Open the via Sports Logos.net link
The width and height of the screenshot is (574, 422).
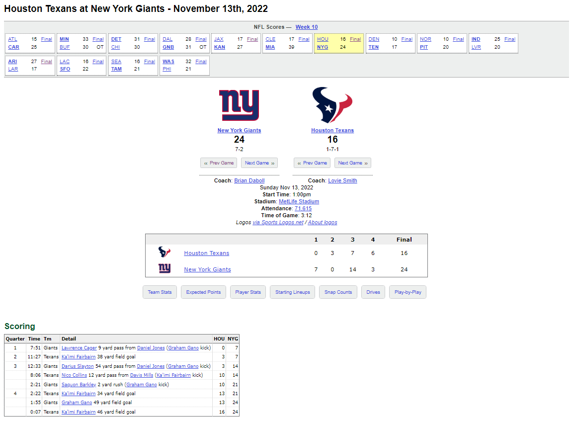[x=278, y=222]
